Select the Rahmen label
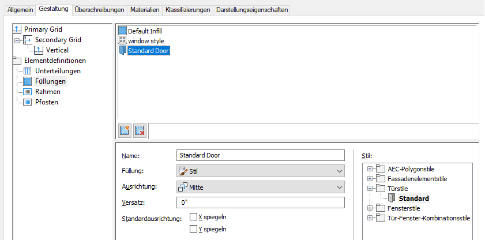This screenshot has width=485, height=240. click(x=48, y=92)
